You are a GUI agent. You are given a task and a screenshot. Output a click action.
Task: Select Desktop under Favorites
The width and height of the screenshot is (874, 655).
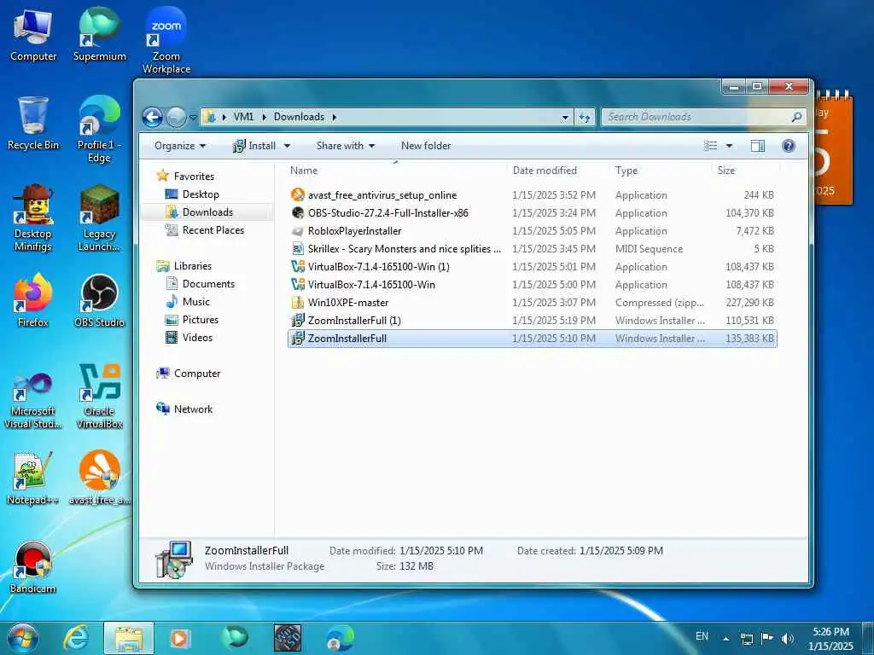(193, 194)
